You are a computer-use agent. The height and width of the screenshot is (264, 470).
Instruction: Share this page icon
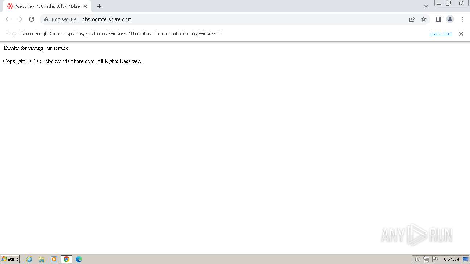coord(412,19)
